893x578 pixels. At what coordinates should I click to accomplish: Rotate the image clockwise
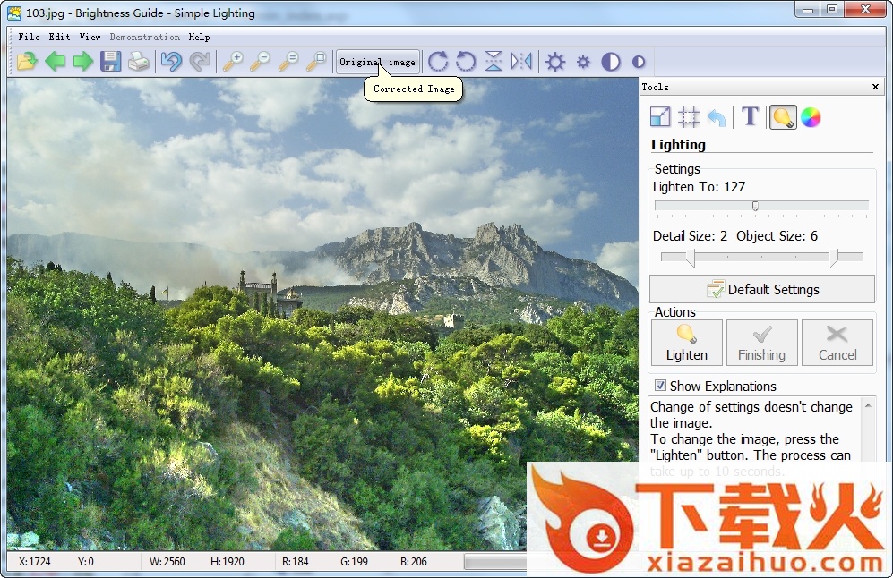point(438,62)
